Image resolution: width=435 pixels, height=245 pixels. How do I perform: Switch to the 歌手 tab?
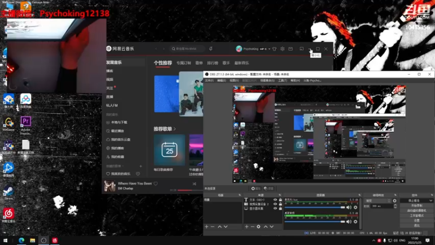click(226, 63)
